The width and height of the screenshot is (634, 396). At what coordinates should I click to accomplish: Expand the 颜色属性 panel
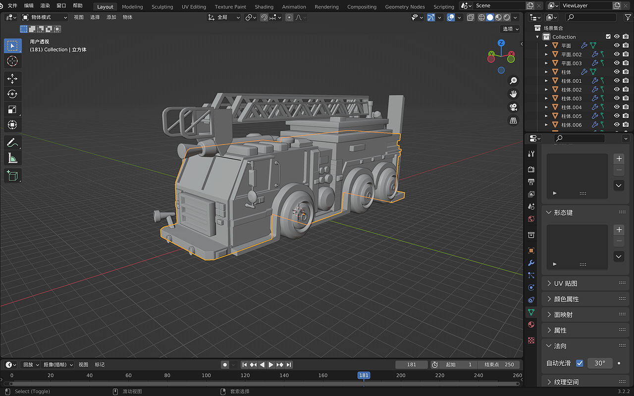click(x=585, y=299)
